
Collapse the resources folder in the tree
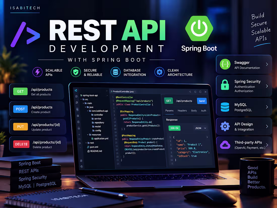[x=88, y=135]
